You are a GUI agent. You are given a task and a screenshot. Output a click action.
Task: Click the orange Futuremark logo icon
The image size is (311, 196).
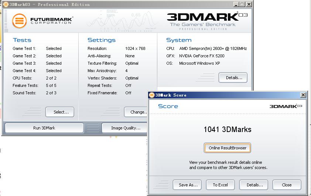(20, 21)
